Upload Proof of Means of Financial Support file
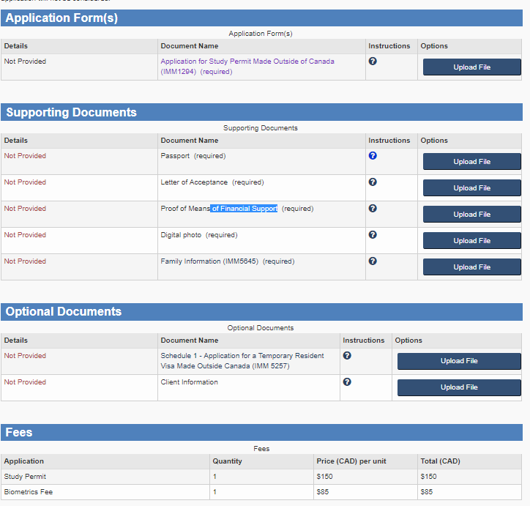The image size is (530, 506). (472, 215)
